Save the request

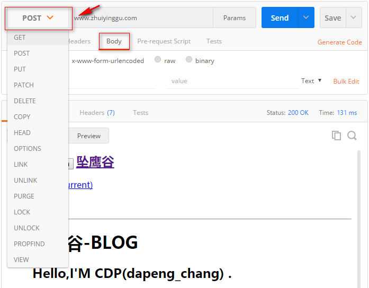point(333,18)
